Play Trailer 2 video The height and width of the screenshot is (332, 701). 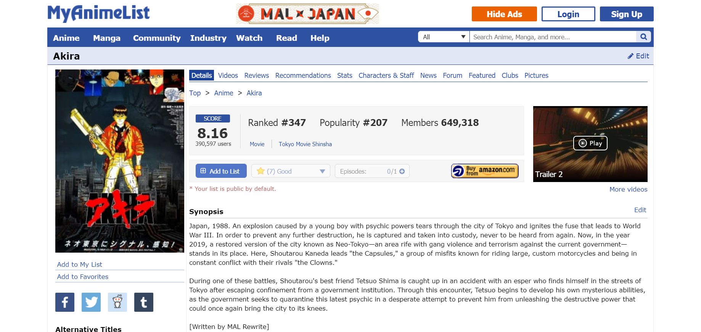tap(590, 143)
